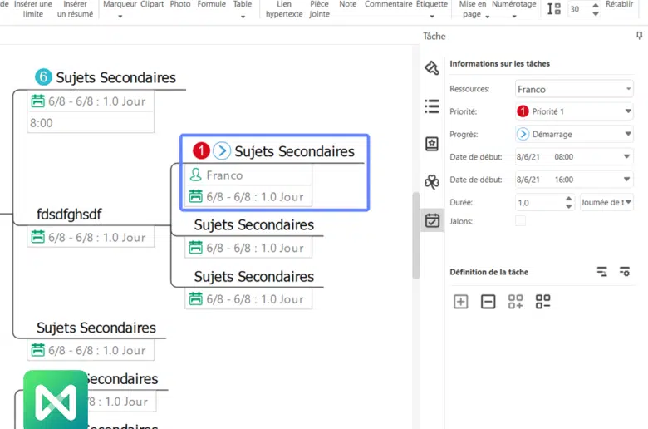Toggle the Jalons checkbox
This screenshot has width=648, height=429.
click(520, 221)
